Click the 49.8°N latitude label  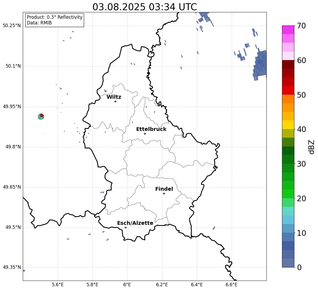(13, 147)
